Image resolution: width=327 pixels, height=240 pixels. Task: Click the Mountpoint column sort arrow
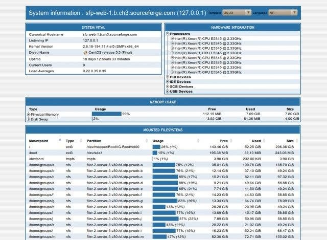pyautogui.click(x=60, y=139)
